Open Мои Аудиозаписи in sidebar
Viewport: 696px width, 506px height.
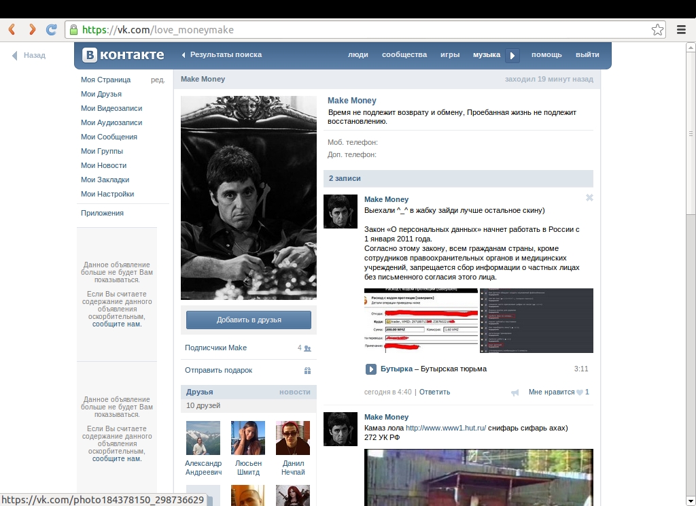(x=111, y=122)
